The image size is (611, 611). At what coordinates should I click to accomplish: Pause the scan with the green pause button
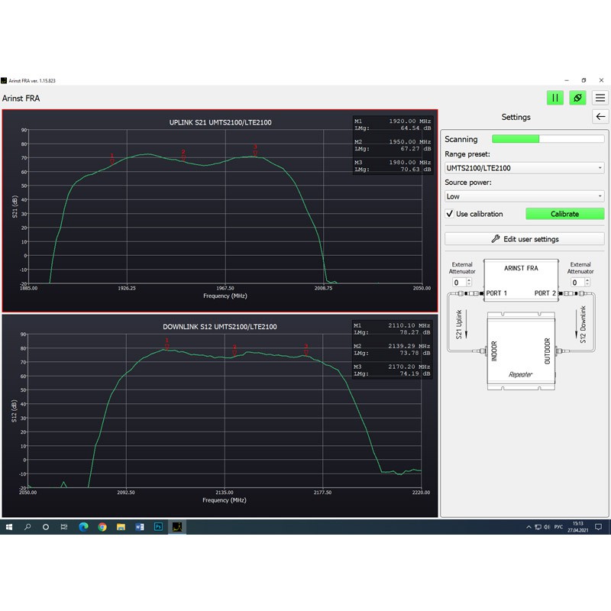point(555,98)
